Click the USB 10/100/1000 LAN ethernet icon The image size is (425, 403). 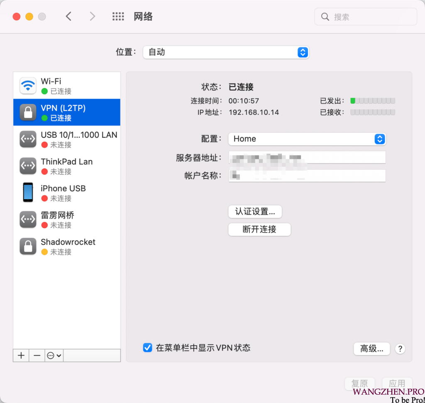pos(28,139)
